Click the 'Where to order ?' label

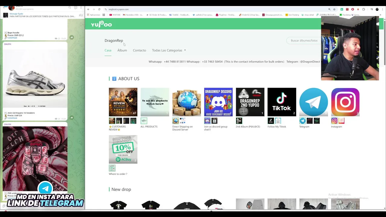[118, 174]
